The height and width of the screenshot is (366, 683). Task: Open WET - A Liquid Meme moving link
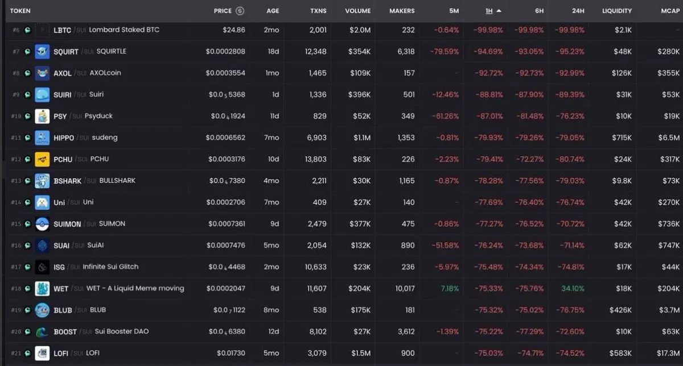pyautogui.click(x=135, y=288)
